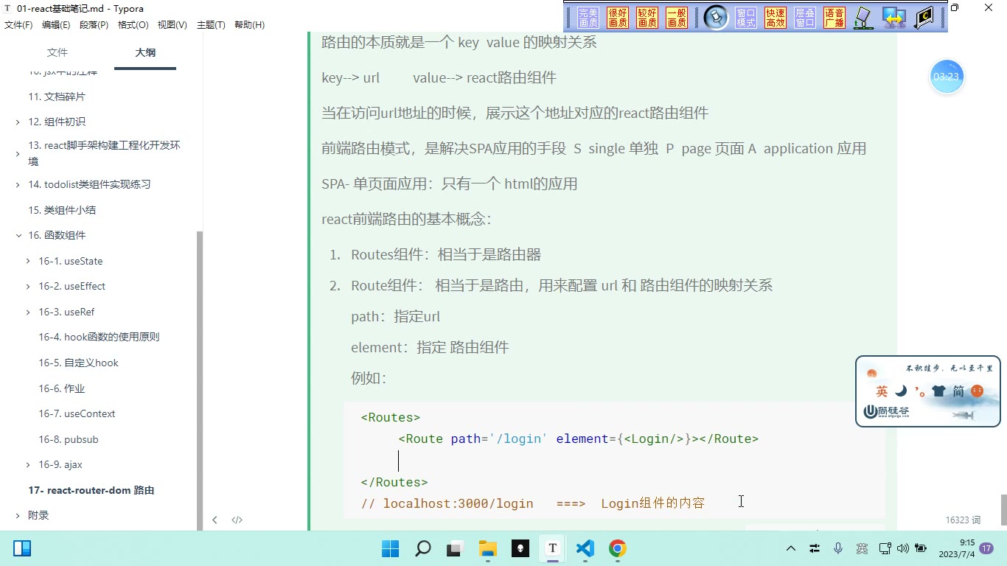Screen dimensions: 1007x566
Task: Switch to the 文件 sidebar tab
Action: (57, 52)
